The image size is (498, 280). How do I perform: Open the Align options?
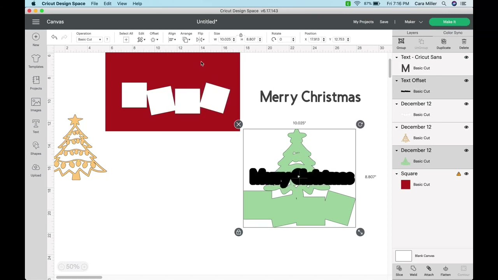[172, 40]
